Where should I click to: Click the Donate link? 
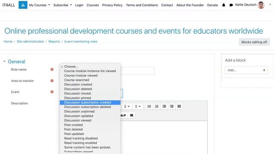pos(212,5)
